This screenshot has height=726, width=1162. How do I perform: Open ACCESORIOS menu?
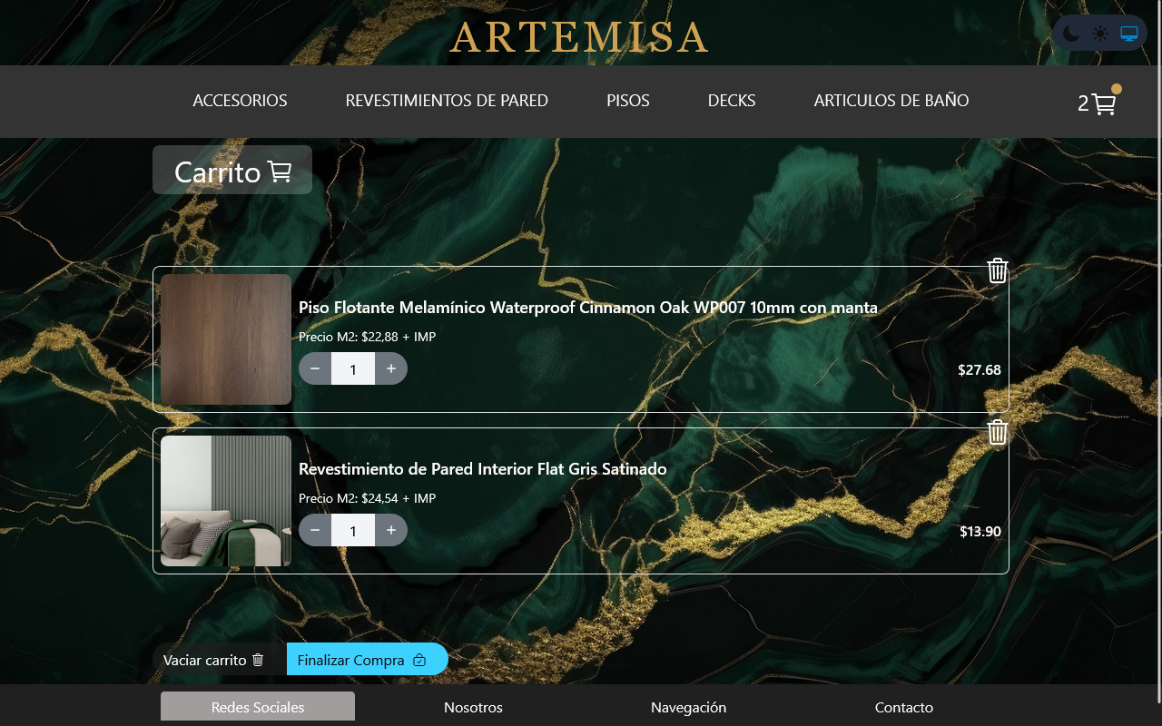pyautogui.click(x=240, y=101)
